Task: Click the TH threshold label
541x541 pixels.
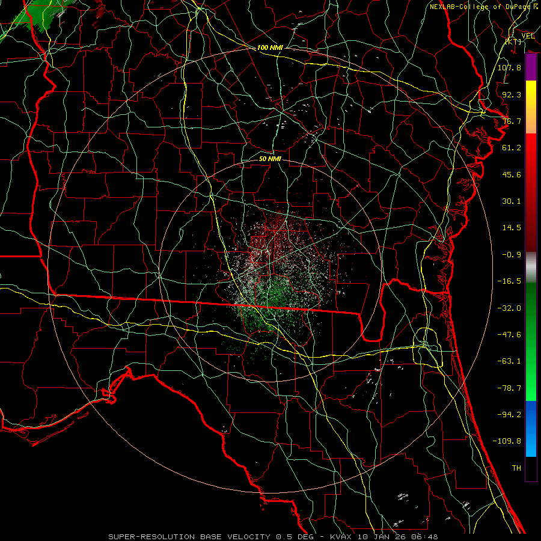Action: [x=516, y=468]
